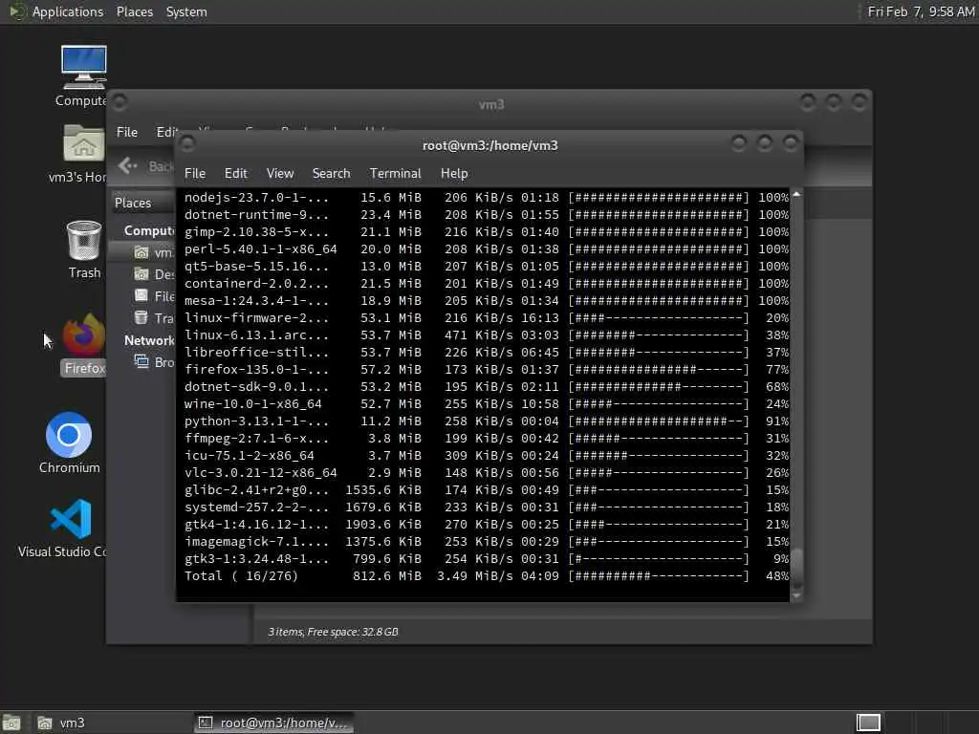Open the terminal Search menu
Screen dimensions: 979x734
coord(331,173)
